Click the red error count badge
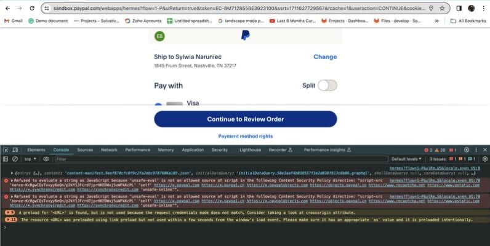 click(x=428, y=150)
